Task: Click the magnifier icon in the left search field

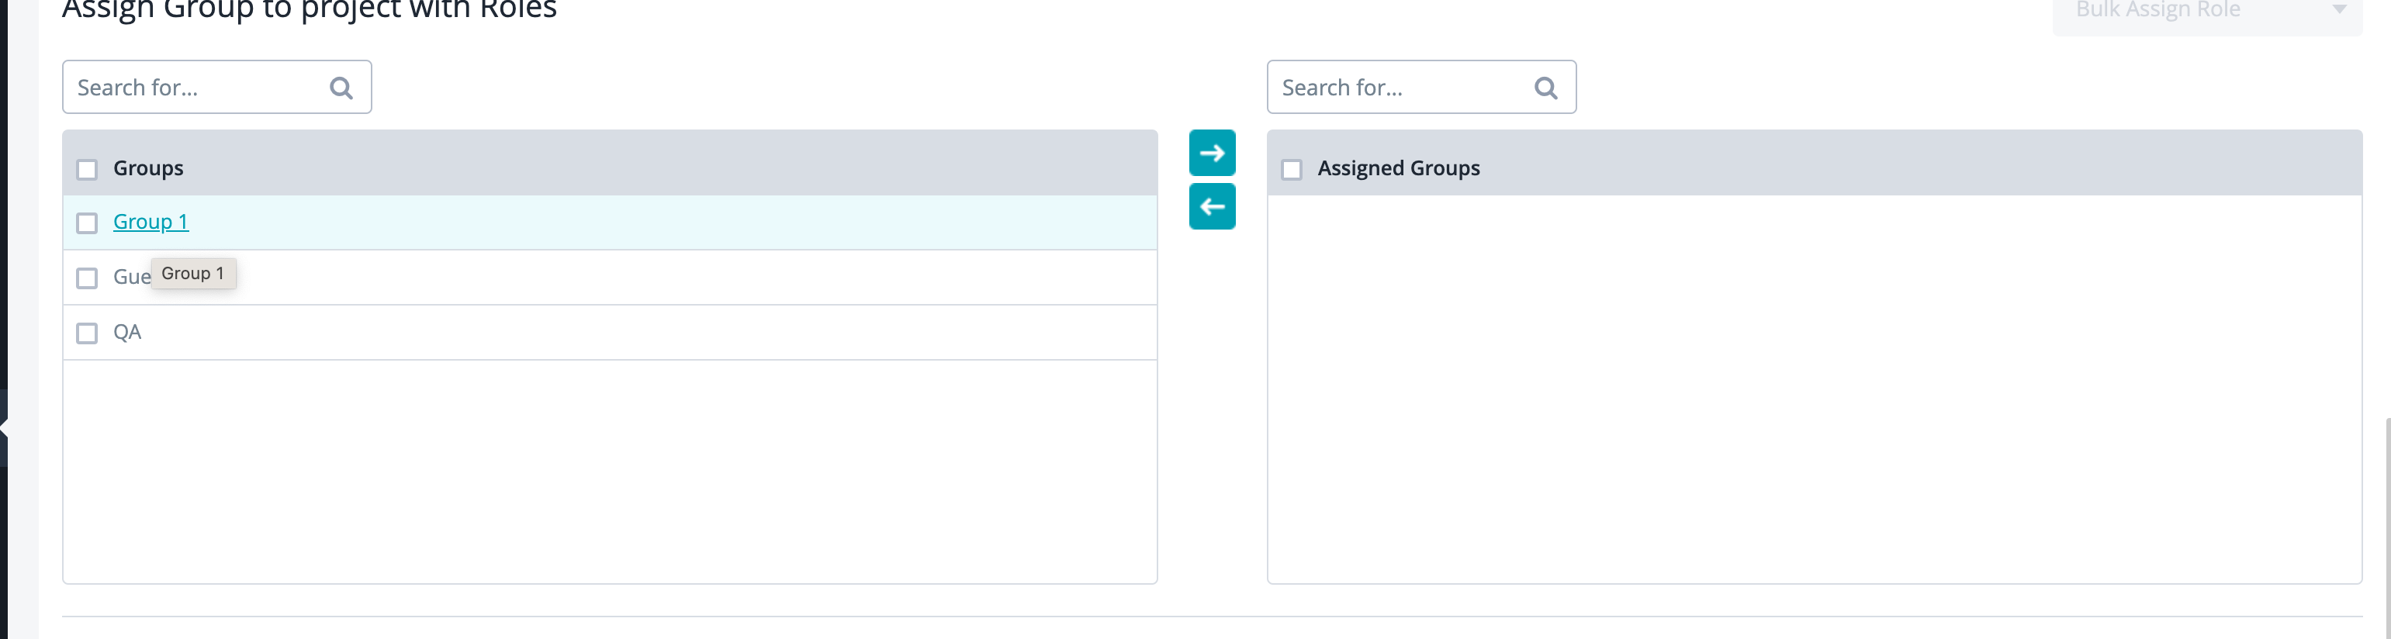Action: [x=341, y=86]
